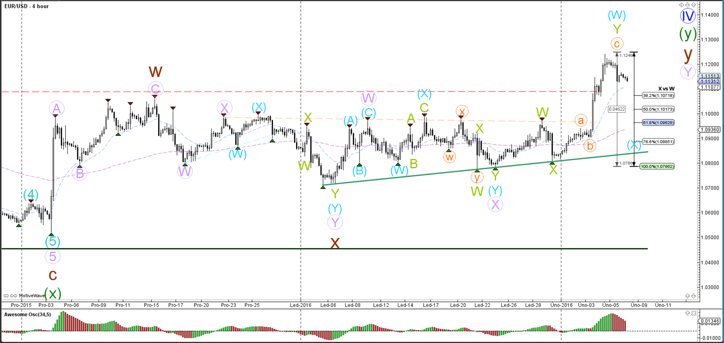Click the up-arrow icon at chart top-right
The height and width of the screenshot is (343, 724).
694,5
